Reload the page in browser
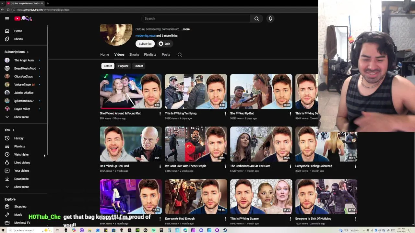 (8, 10)
